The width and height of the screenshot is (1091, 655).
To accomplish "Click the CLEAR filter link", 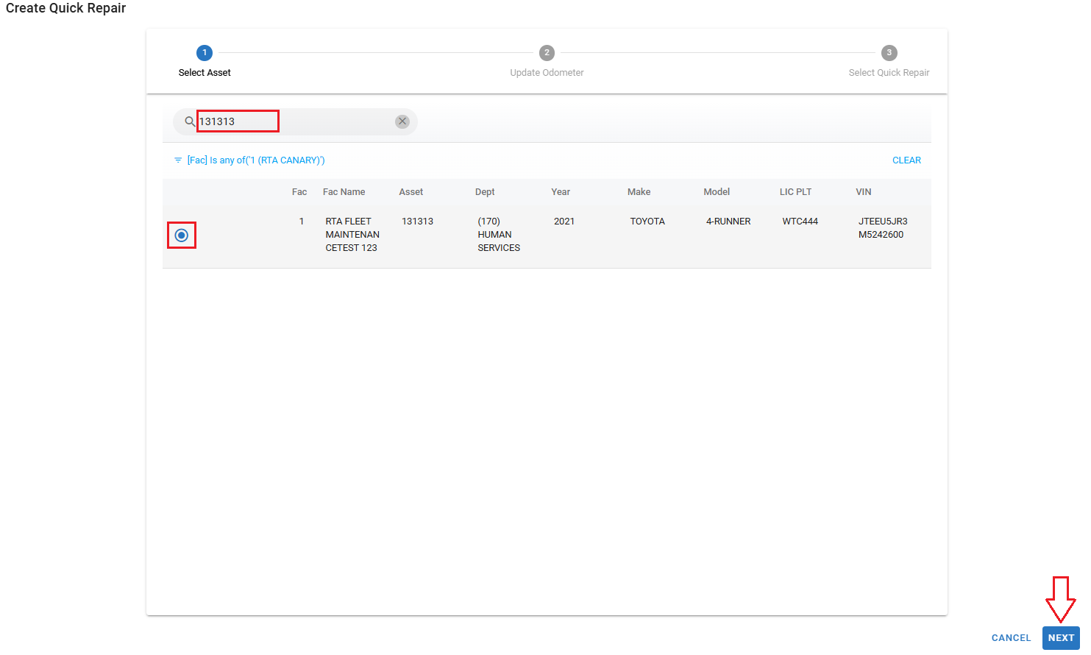I will coord(906,160).
